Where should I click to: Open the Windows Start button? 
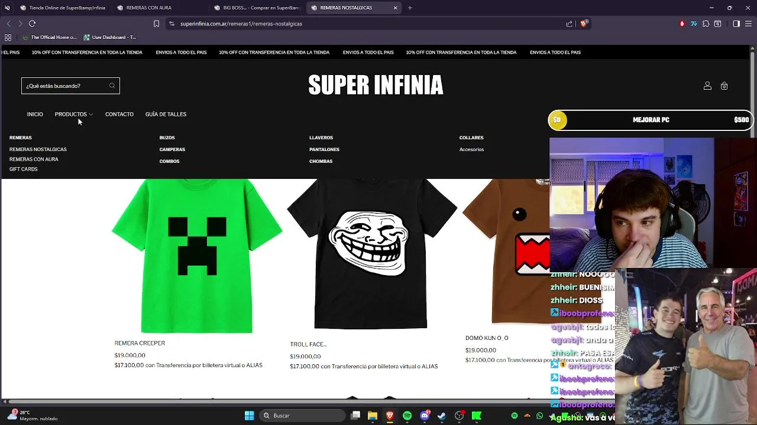(249, 416)
